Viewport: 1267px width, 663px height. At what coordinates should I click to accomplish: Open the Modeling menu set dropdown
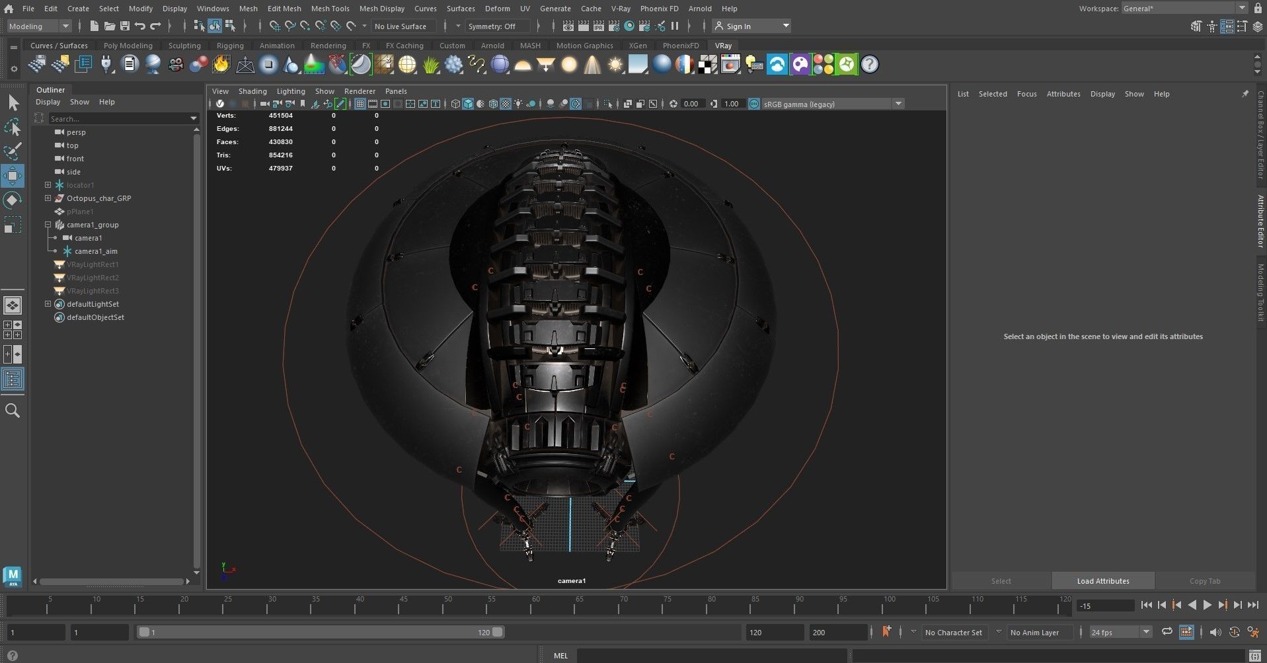tap(39, 26)
